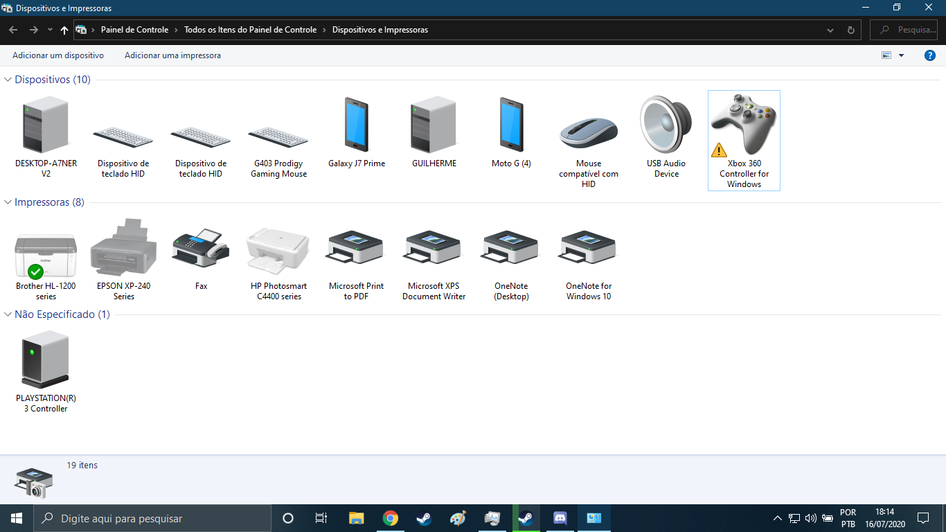The height and width of the screenshot is (532, 946).
Task: Show hidden system tray icons
Action: [778, 518]
